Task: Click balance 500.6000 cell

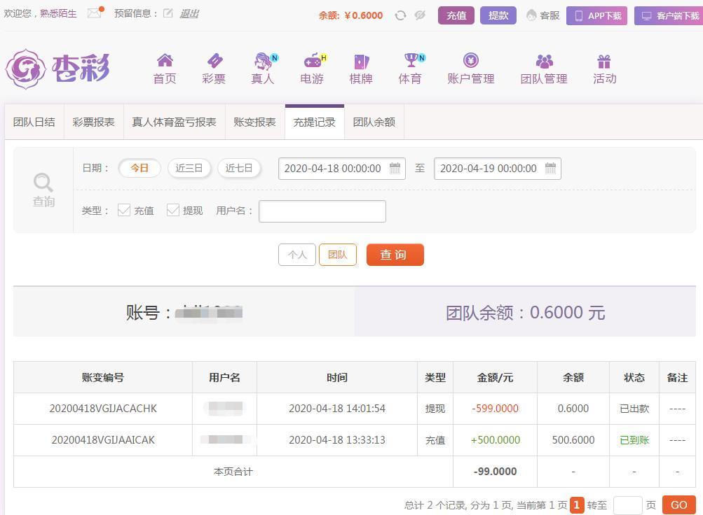Action: pyautogui.click(x=573, y=440)
